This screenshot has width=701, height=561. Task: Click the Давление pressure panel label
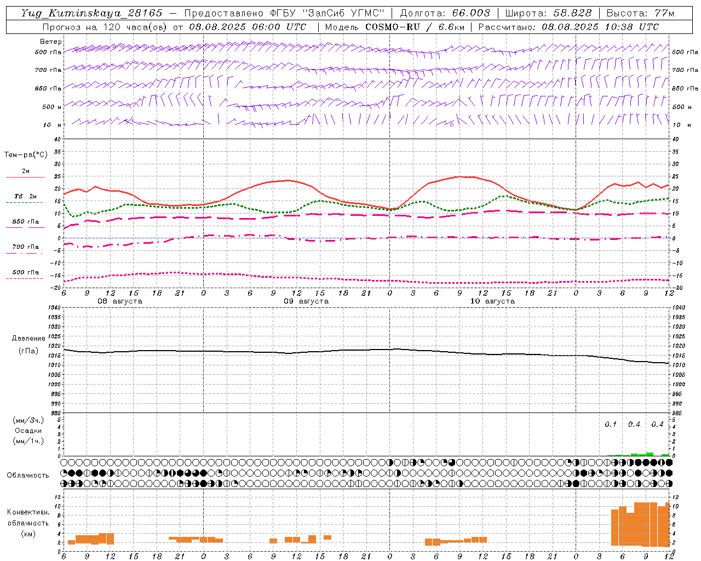click(x=28, y=338)
